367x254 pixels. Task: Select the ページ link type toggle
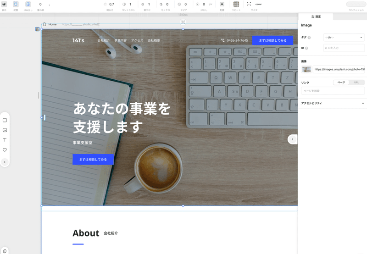341,83
